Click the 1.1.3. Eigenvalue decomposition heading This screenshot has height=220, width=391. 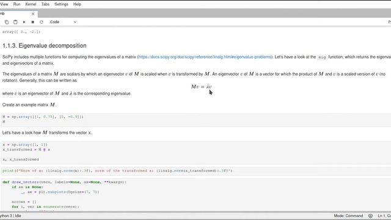pos(45,46)
